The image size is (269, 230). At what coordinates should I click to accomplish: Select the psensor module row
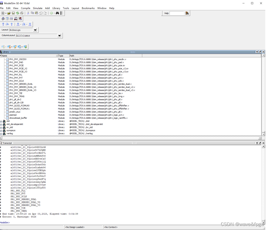coord(130,115)
